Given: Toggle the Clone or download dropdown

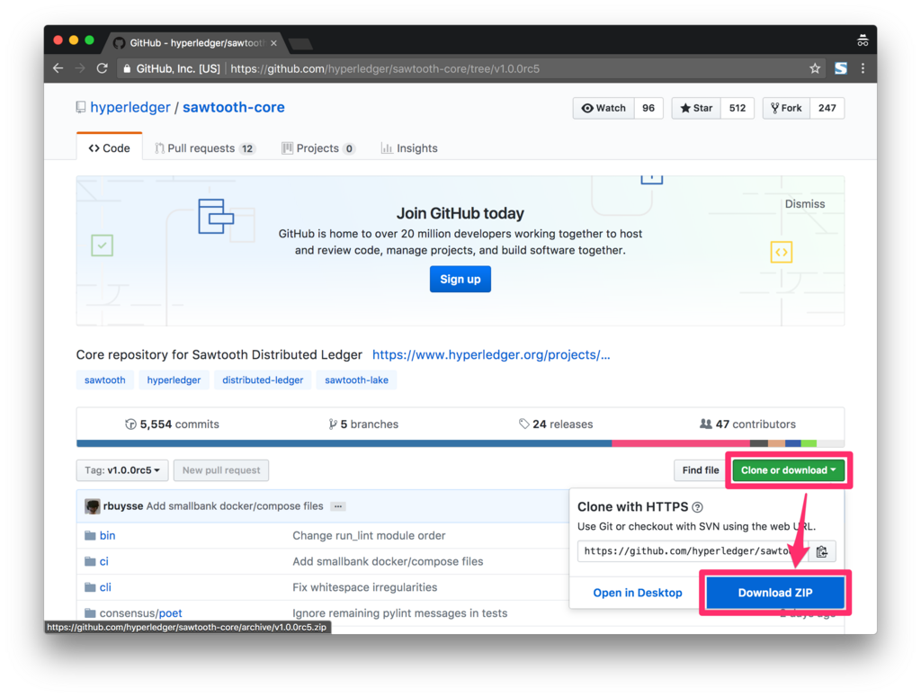Looking at the screenshot, I should (x=788, y=470).
